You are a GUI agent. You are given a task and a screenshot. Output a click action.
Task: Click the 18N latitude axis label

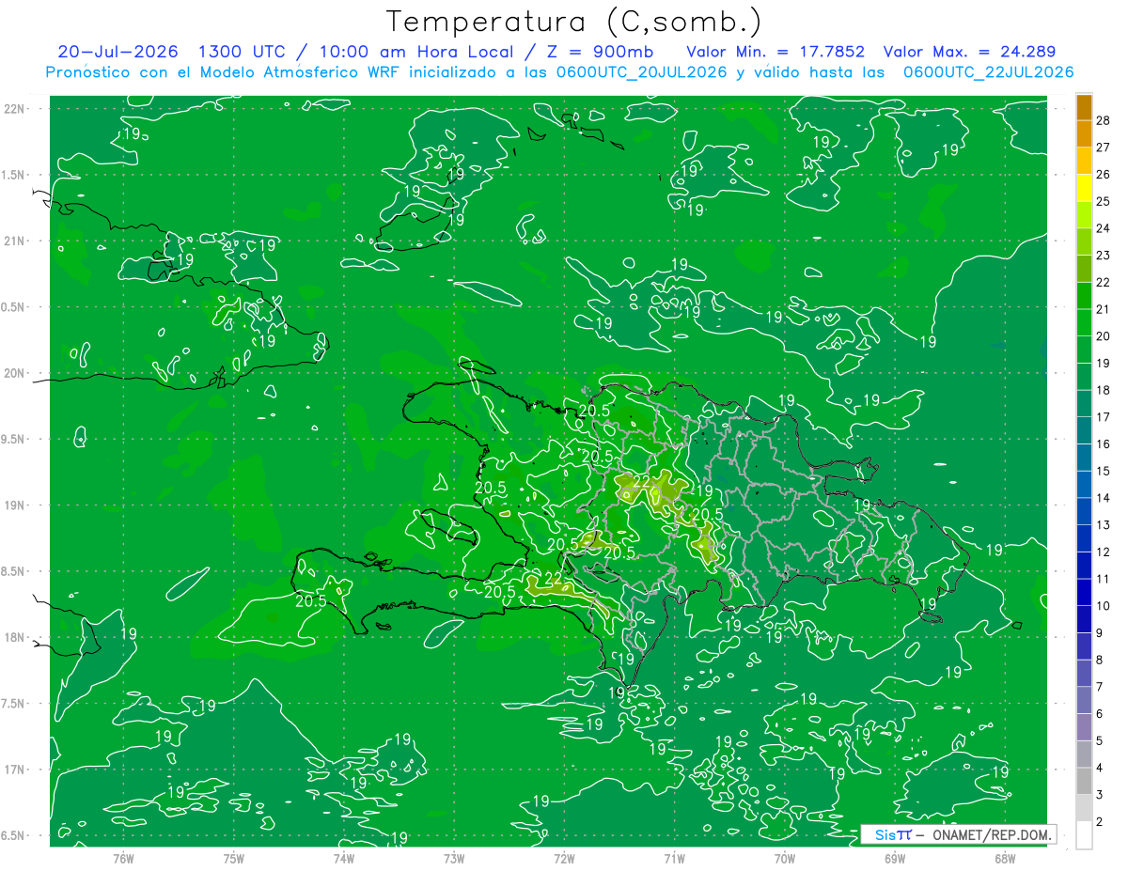click(x=13, y=638)
